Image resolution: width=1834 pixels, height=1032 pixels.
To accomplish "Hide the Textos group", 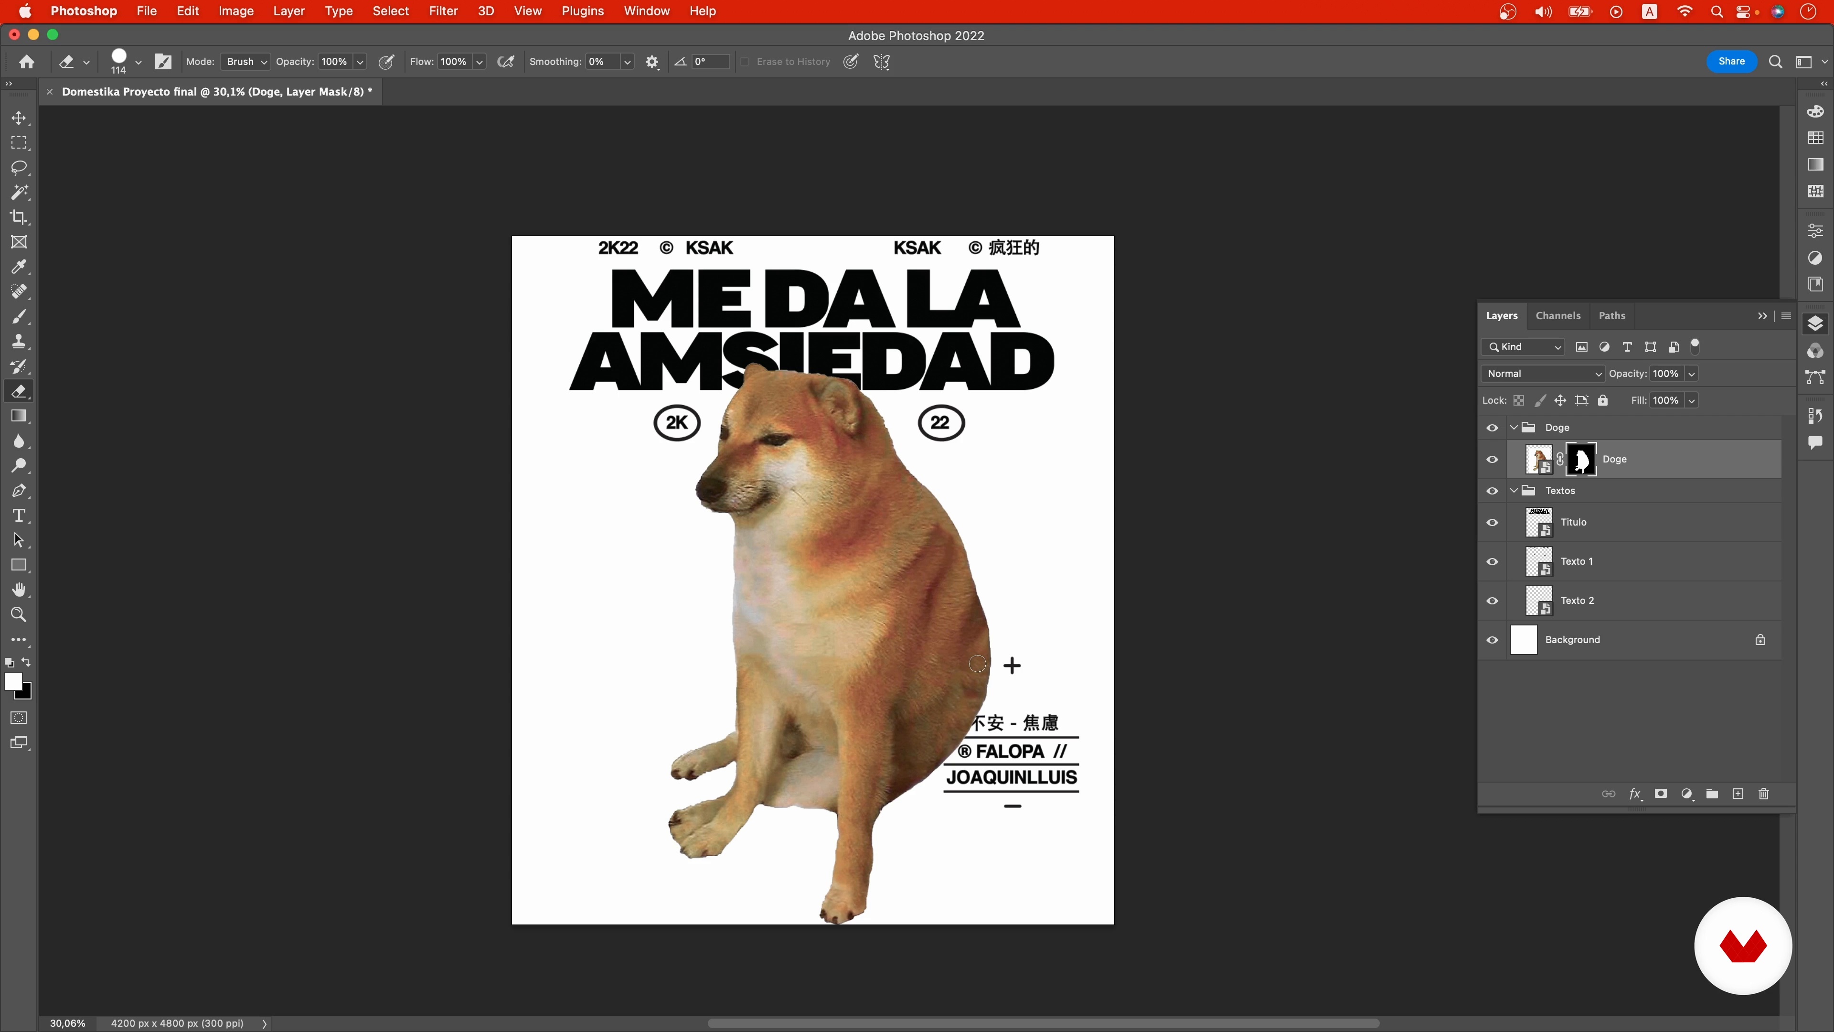I will point(1492,491).
